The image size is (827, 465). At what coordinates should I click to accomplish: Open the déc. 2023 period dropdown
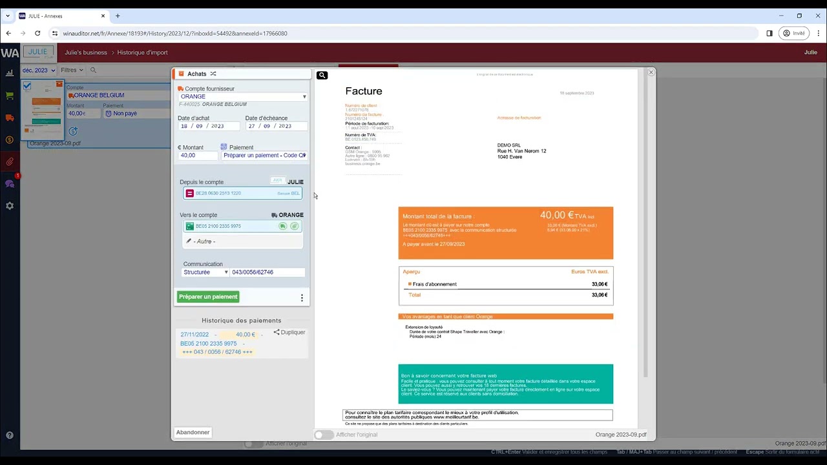pyautogui.click(x=38, y=70)
